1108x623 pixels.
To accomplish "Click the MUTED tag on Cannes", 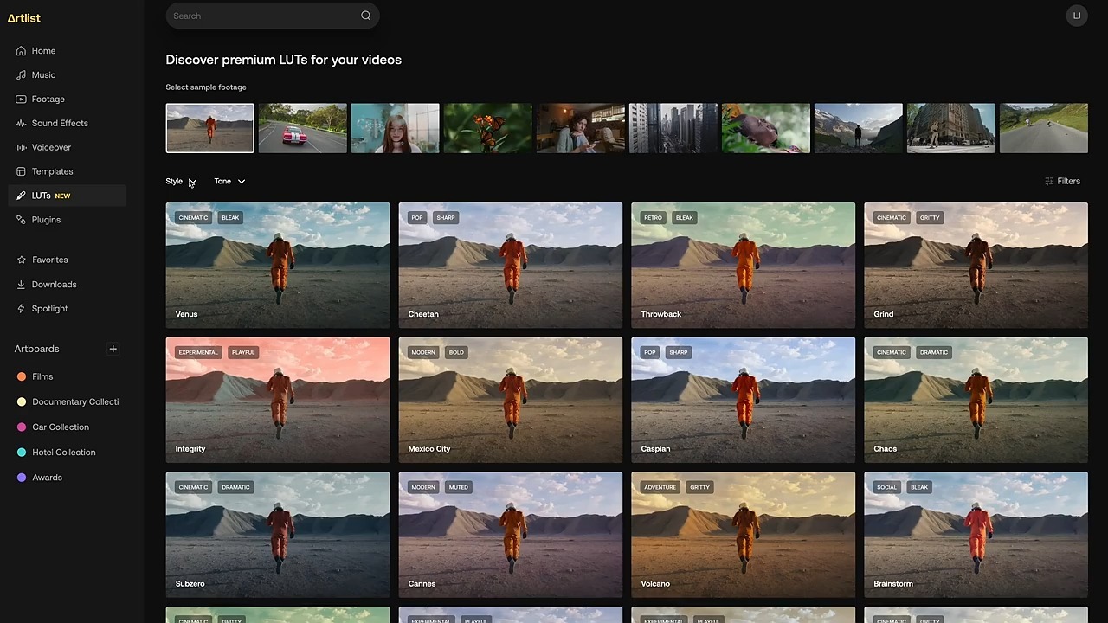I will click(459, 487).
